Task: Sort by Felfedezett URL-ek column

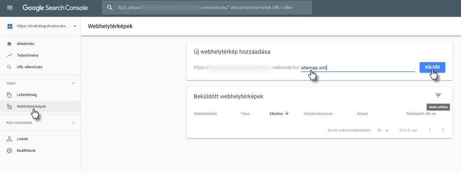Action: pos(421,114)
